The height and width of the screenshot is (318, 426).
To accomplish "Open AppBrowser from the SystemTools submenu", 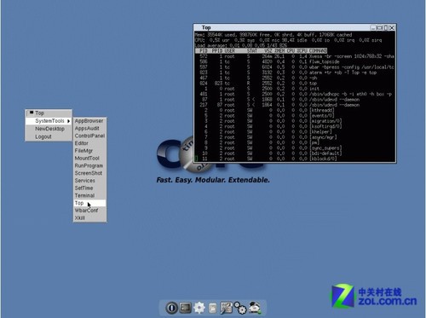I will point(89,121).
